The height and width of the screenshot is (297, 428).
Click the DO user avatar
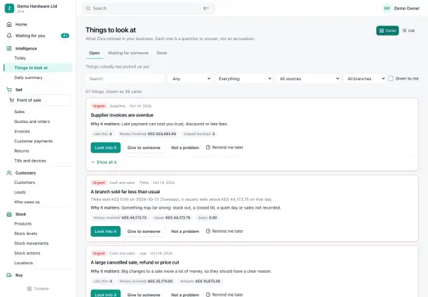tap(387, 9)
